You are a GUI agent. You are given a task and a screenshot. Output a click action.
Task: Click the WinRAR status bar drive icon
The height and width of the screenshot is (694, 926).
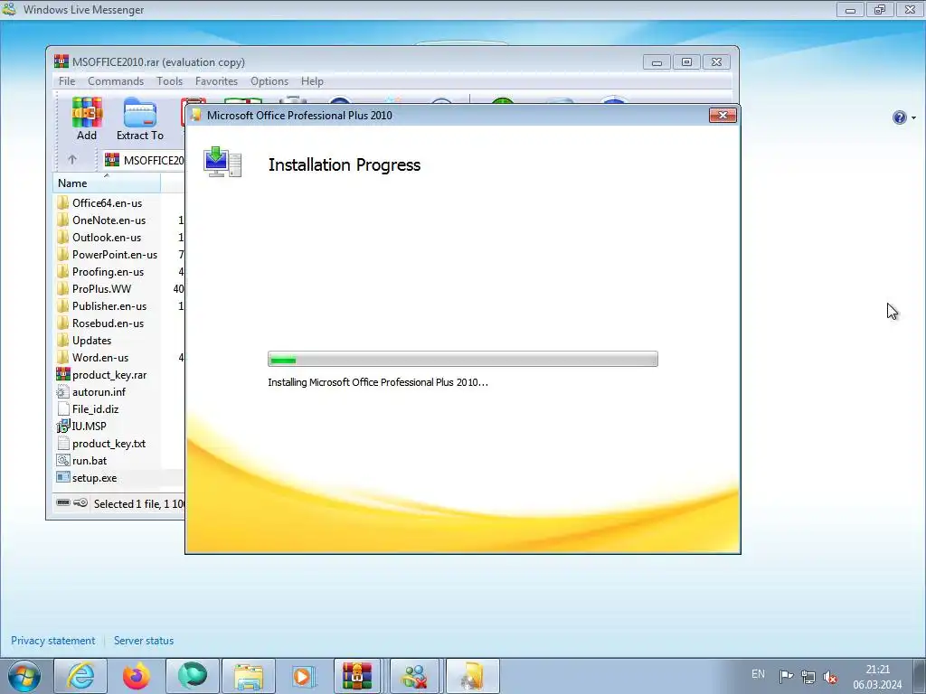[63, 502]
